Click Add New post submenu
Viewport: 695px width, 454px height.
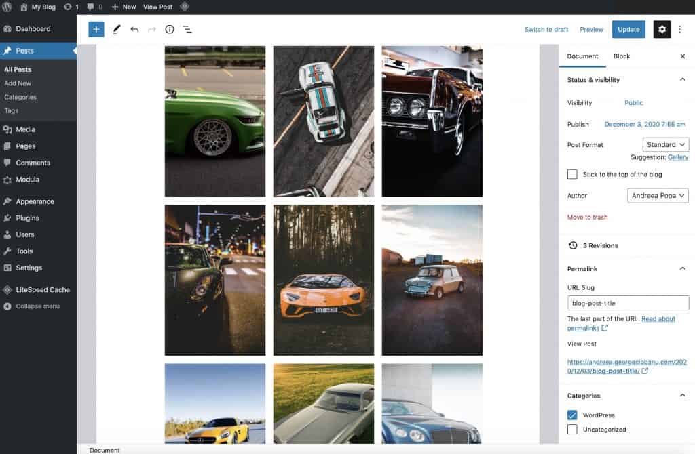coord(18,83)
